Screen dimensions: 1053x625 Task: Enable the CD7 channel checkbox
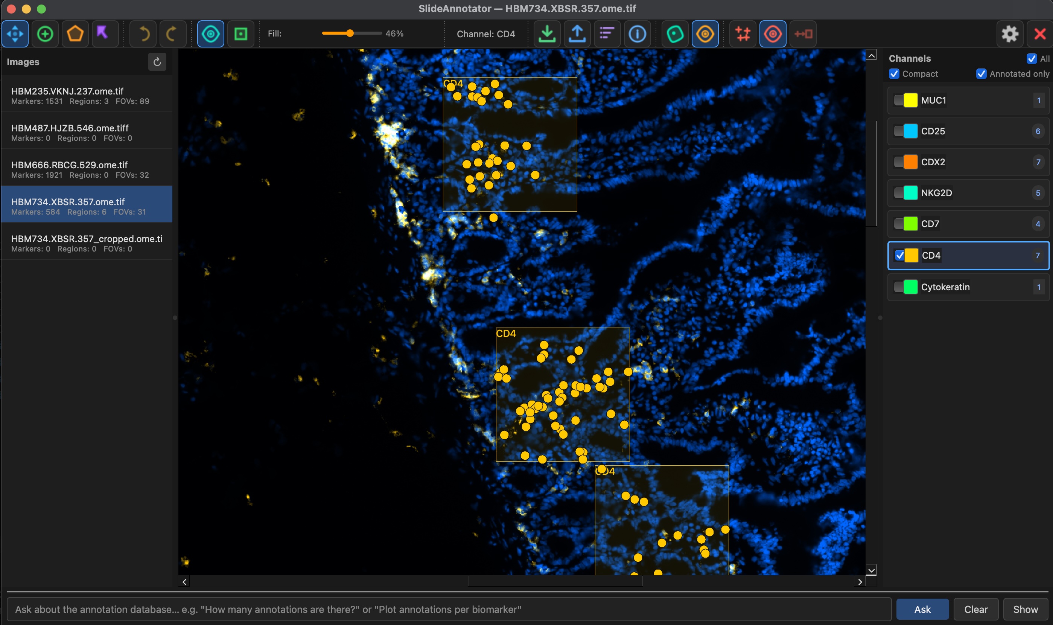click(898, 223)
